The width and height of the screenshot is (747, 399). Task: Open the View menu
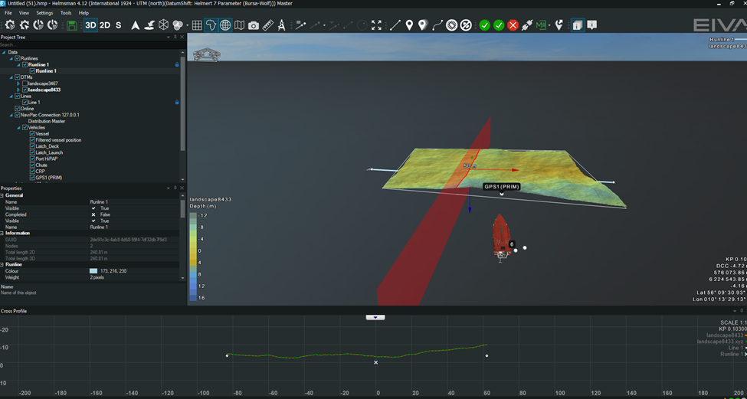[x=24, y=13]
